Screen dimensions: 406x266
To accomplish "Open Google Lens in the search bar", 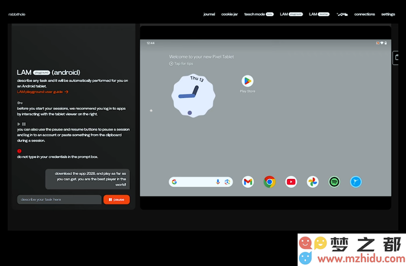I will 227,182.
